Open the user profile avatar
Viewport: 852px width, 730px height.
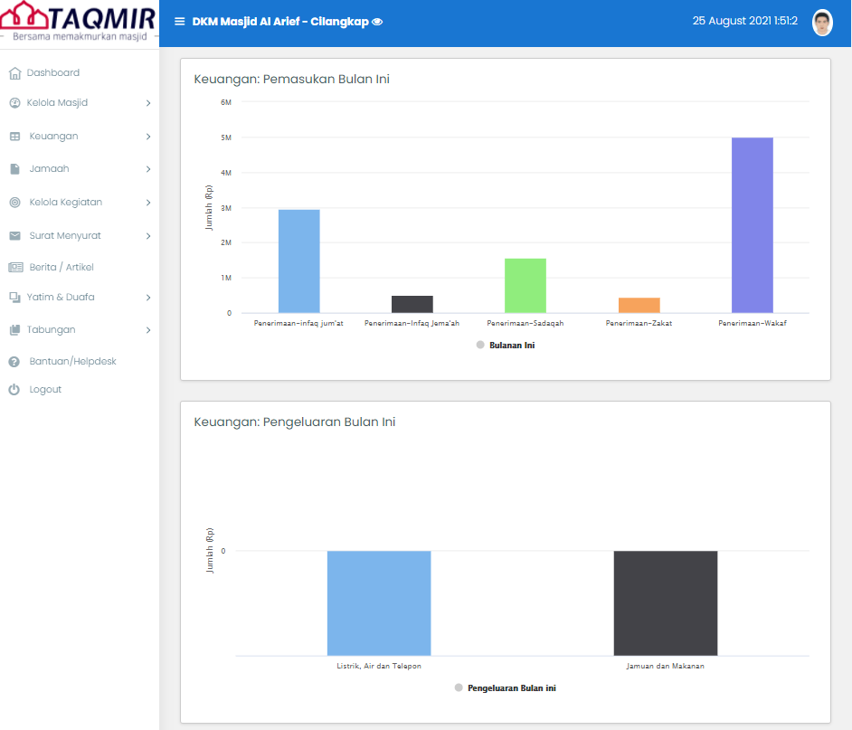tap(821, 23)
